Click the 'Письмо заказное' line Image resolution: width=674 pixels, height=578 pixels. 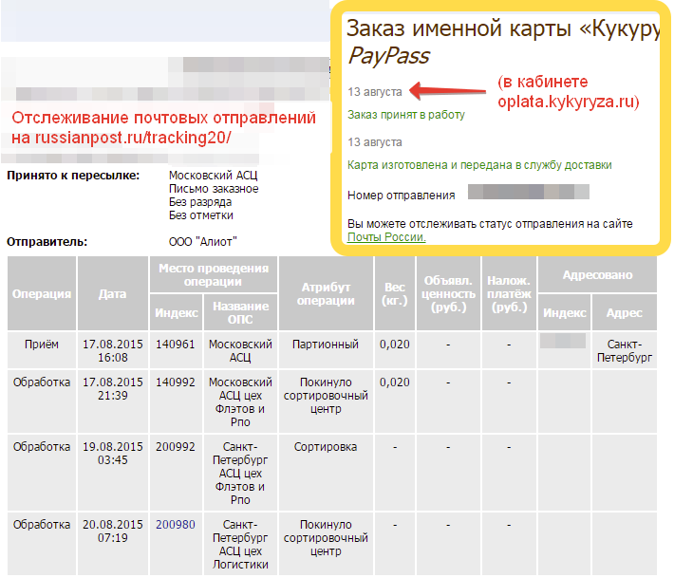214,189
